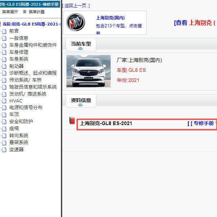
Task: Click the page icon beside 安全和防护
Action: pos(4,122)
